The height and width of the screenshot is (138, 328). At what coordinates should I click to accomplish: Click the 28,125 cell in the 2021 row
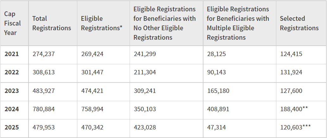tap(216, 54)
